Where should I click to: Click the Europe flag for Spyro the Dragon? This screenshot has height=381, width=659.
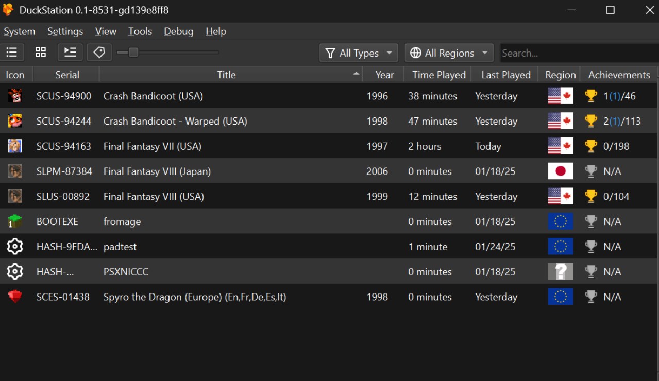561,297
